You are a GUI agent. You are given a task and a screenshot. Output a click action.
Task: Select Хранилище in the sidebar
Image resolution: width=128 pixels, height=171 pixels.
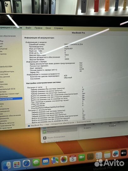tap(4, 96)
